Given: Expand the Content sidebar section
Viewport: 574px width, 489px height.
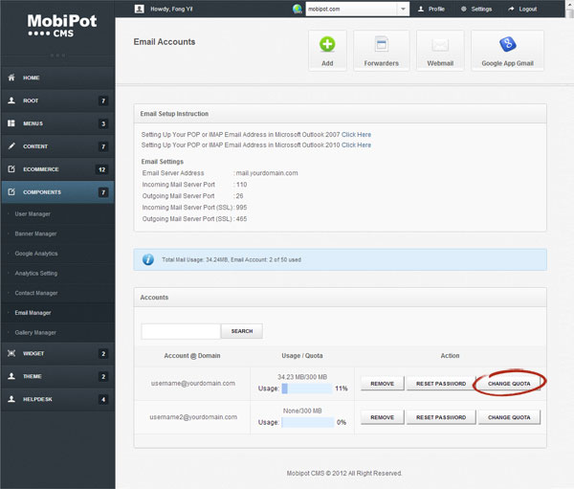Looking at the screenshot, I should [x=57, y=146].
